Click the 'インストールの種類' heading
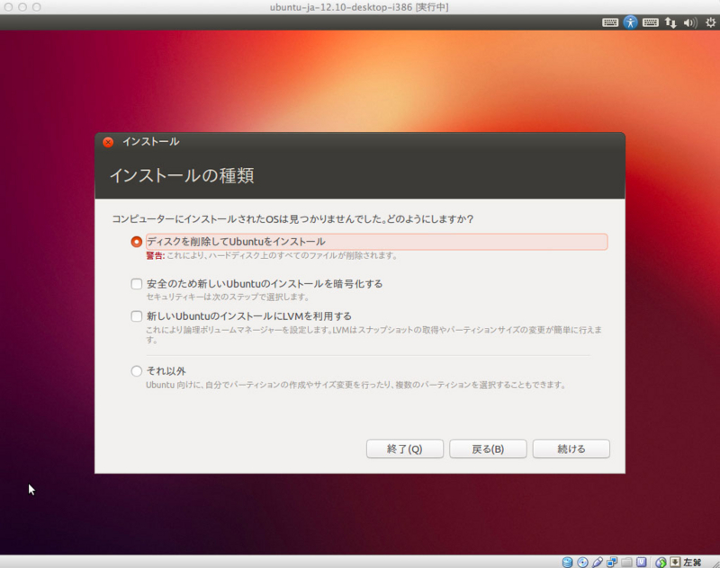 coord(182,175)
